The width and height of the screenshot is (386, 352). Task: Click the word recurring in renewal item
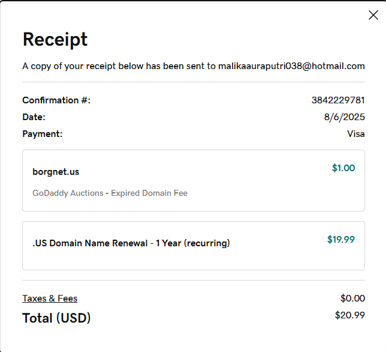tap(206, 243)
